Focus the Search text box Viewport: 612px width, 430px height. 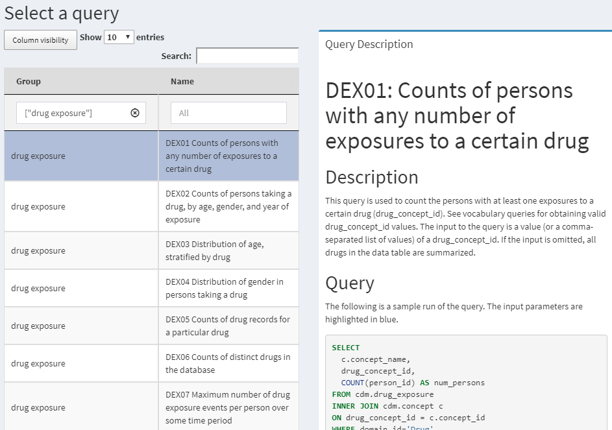coord(247,56)
